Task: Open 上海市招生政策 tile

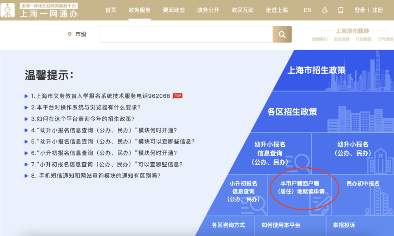Action: (x=316, y=70)
